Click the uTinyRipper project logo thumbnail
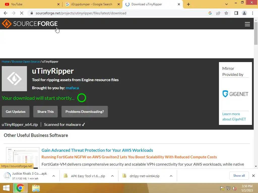The width and height of the screenshot is (258, 193). pyautogui.click(x=14, y=79)
